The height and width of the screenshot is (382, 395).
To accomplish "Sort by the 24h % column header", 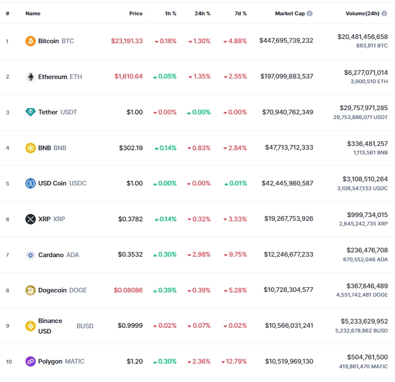I will [203, 14].
